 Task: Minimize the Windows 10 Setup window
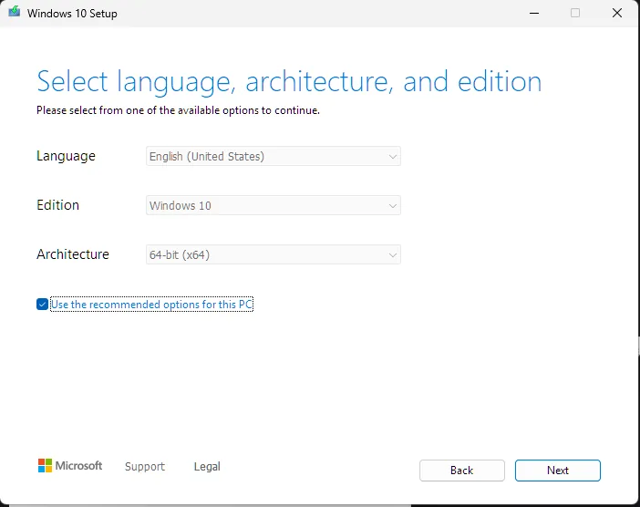point(534,13)
